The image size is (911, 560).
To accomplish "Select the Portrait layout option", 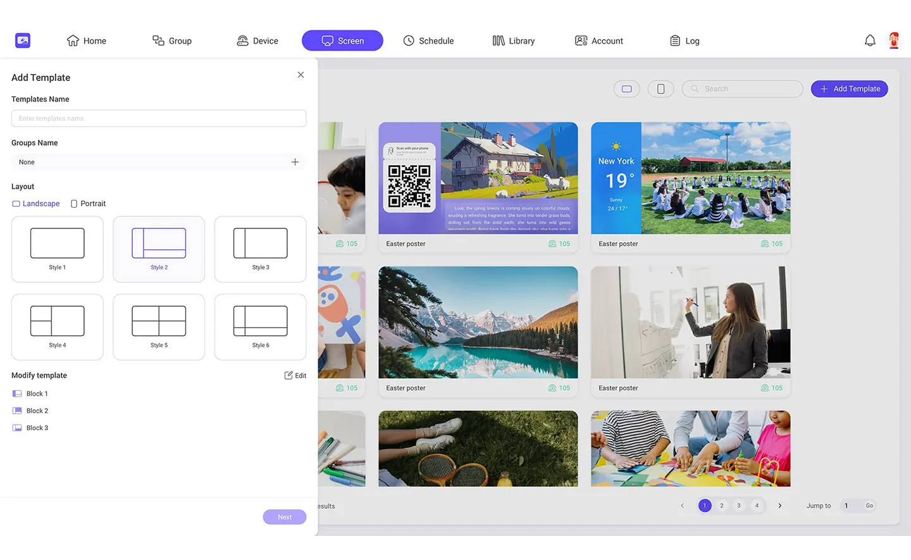I will 88,204.
